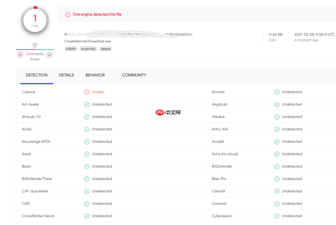
Task: Click the check icon in Acronis row
Action: (x=277, y=92)
